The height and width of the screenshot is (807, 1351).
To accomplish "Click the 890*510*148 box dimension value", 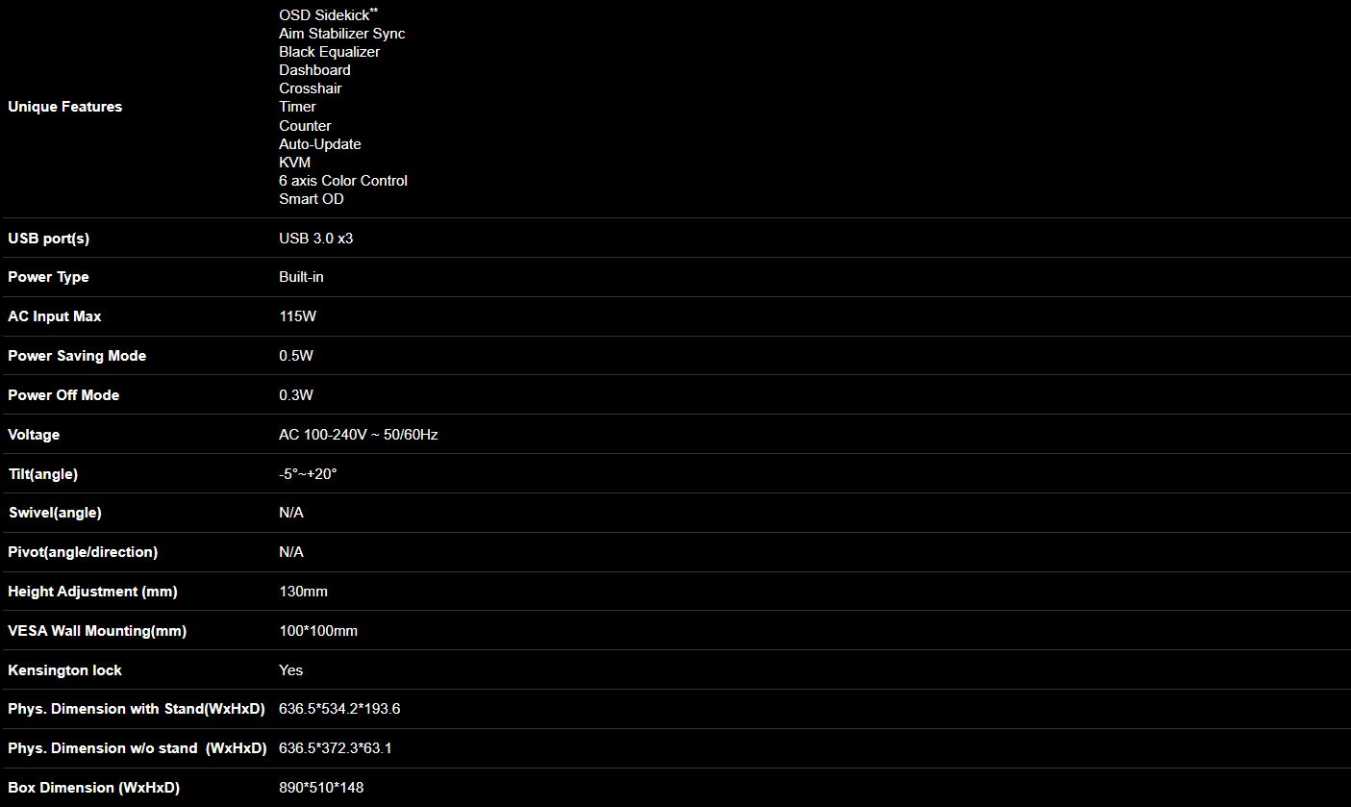I will (x=320, y=788).
